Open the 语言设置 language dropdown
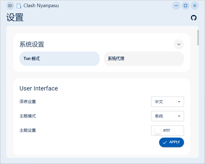The image size is (205, 164). (x=168, y=102)
